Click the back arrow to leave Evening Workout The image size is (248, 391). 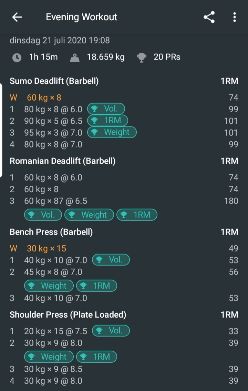[17, 17]
